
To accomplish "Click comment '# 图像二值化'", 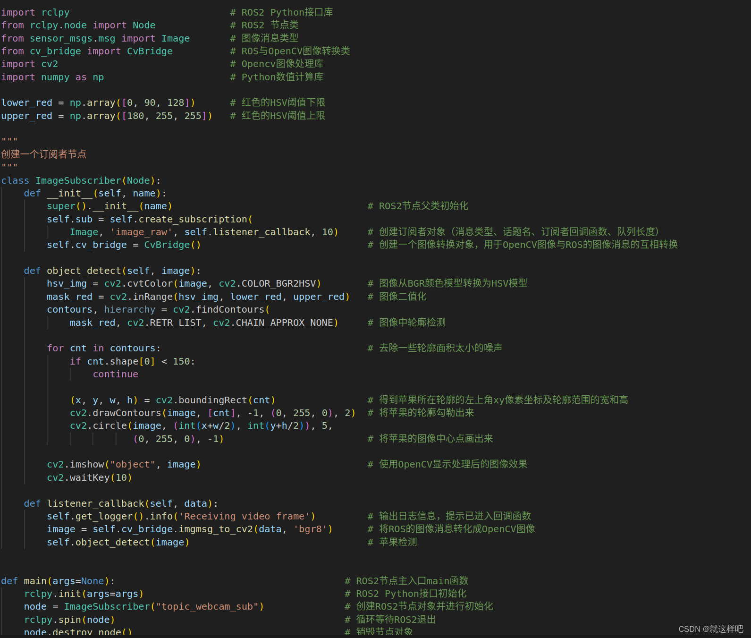I will pyautogui.click(x=397, y=297).
